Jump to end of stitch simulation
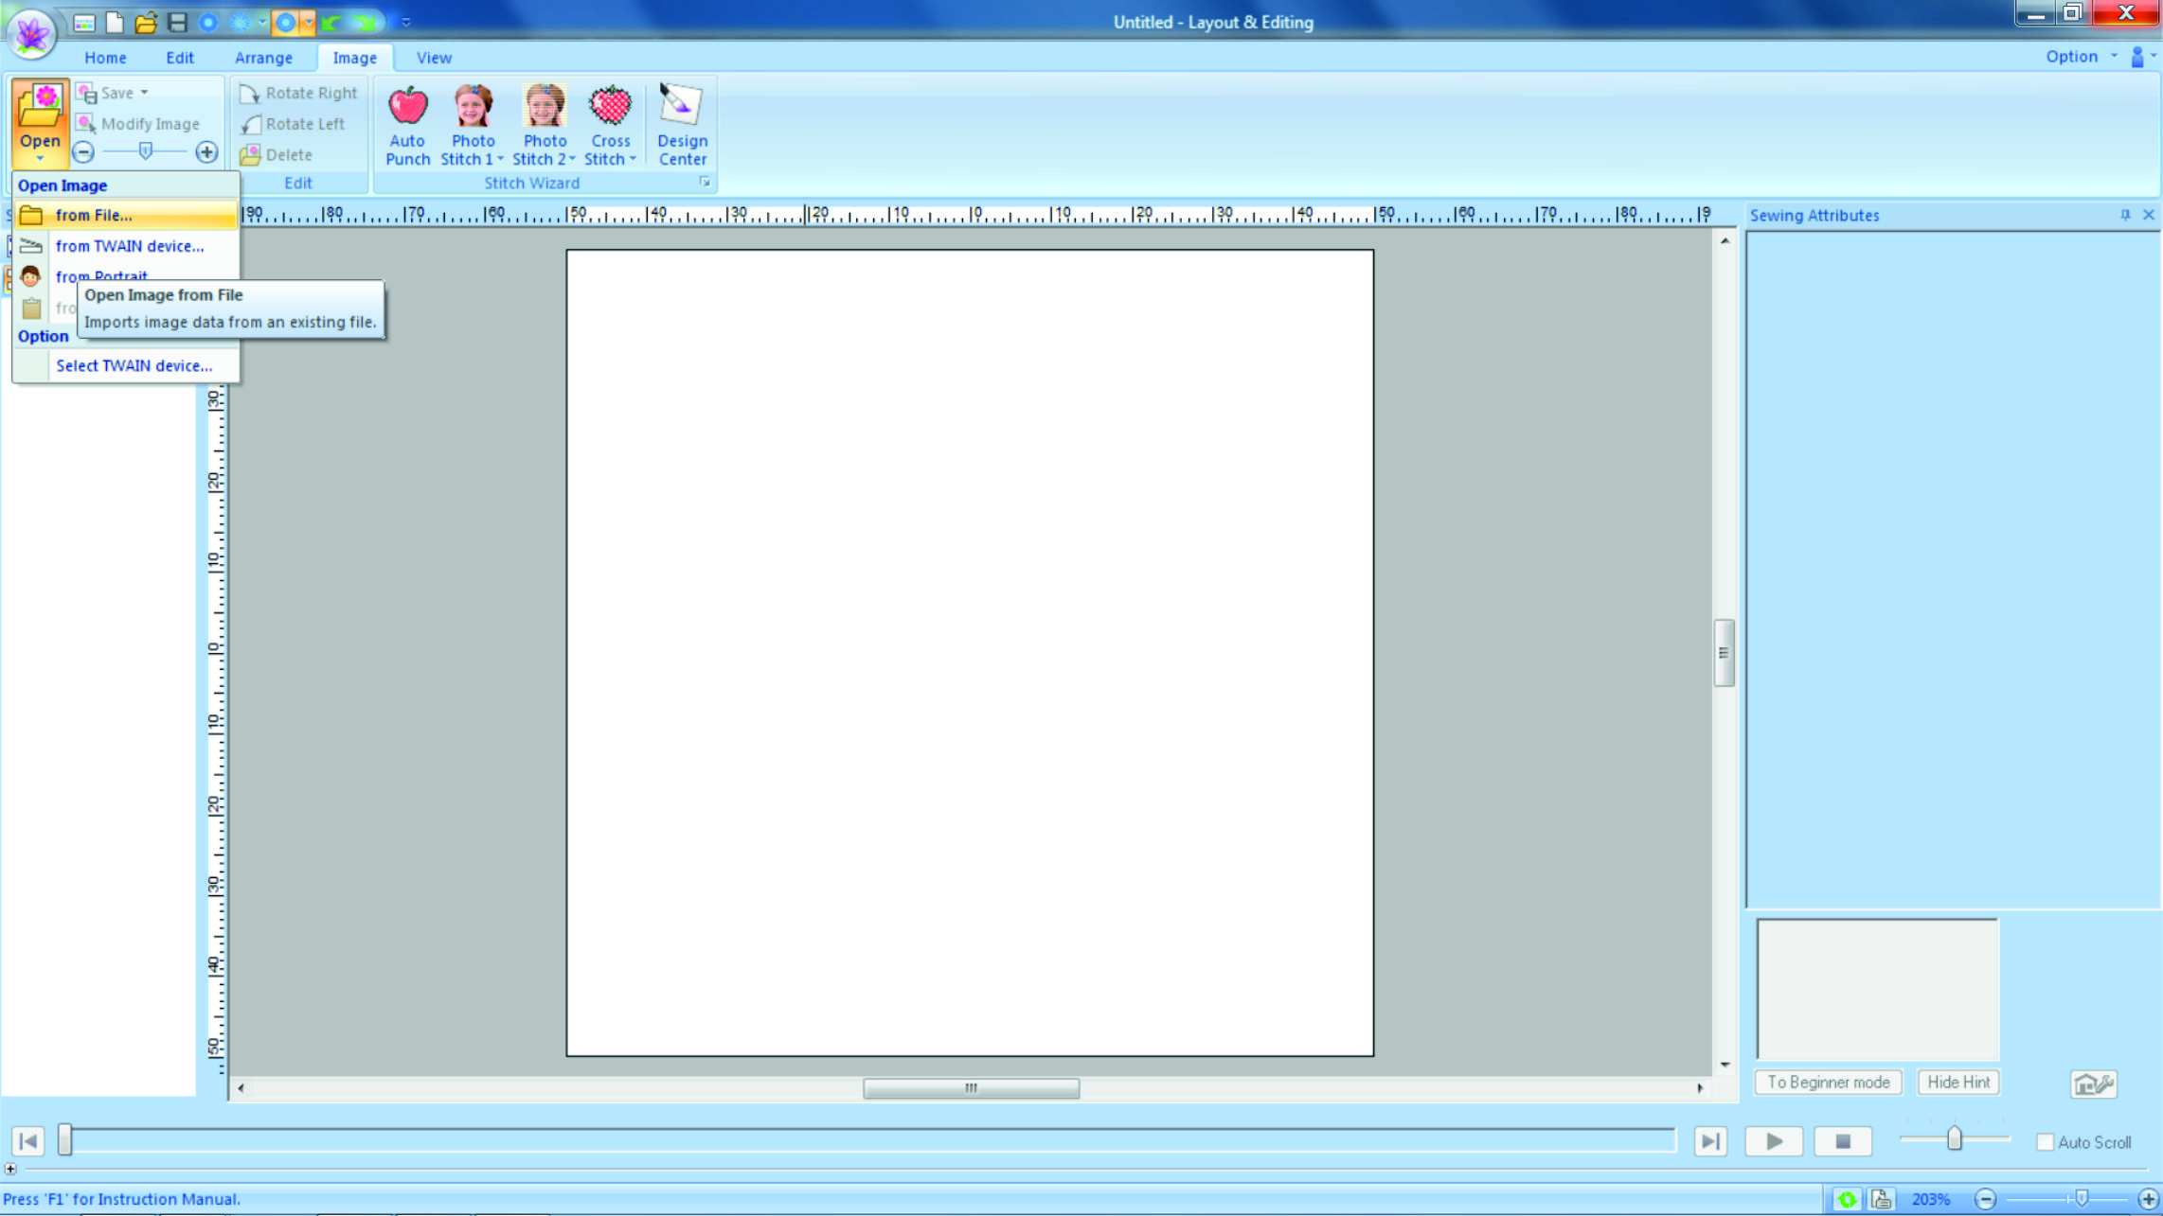The image size is (2163, 1216). coord(1710,1141)
